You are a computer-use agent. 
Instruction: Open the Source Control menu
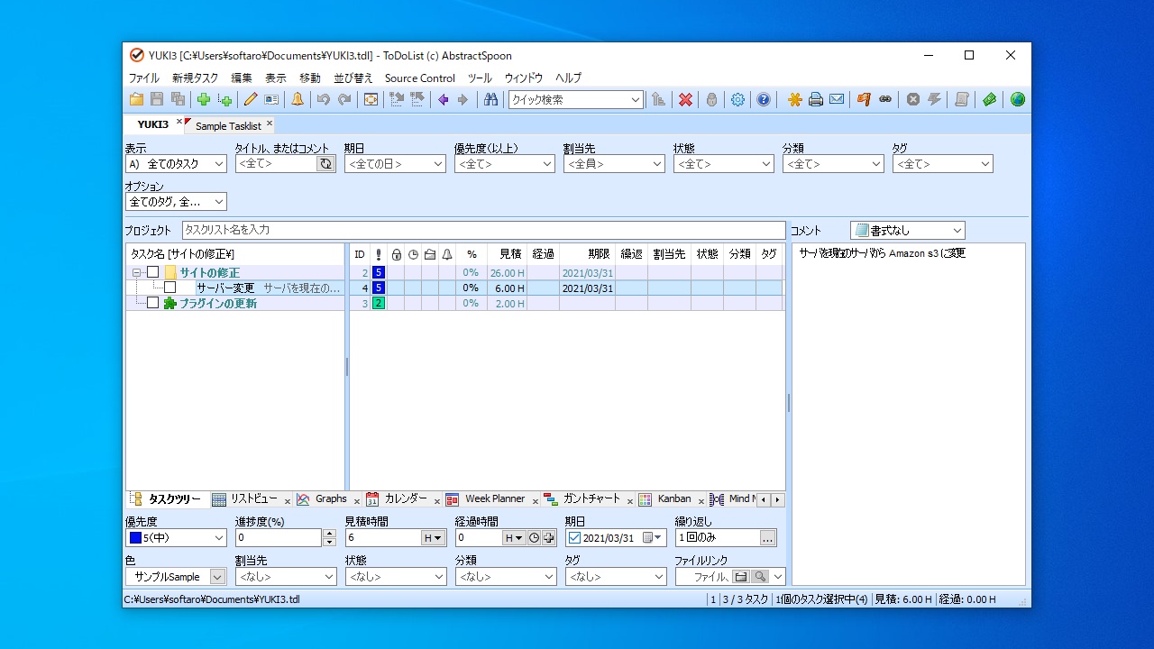coord(420,78)
